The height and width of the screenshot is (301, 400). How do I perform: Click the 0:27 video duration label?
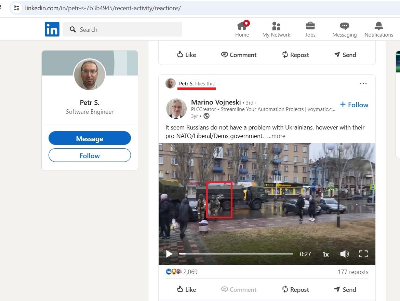point(305,254)
